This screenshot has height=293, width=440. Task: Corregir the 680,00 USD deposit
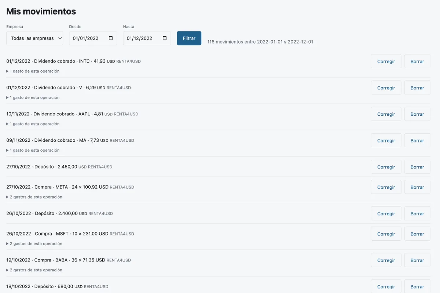[386, 287]
